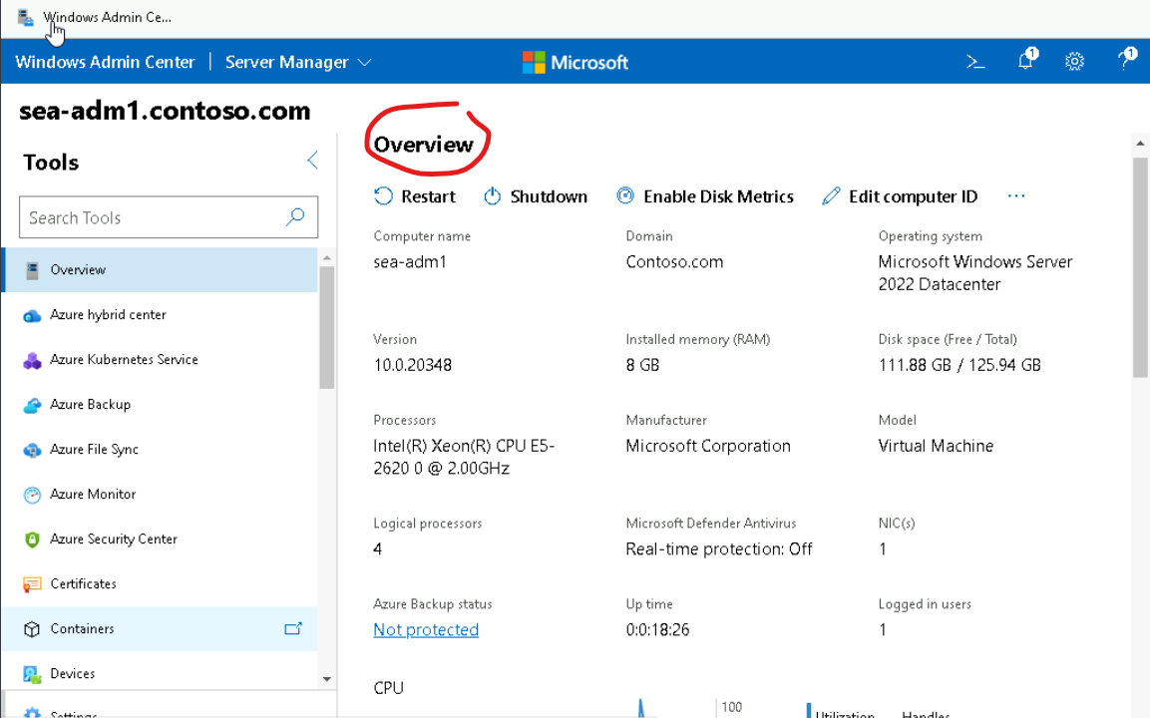Select Azure Backup tool

[160, 404]
